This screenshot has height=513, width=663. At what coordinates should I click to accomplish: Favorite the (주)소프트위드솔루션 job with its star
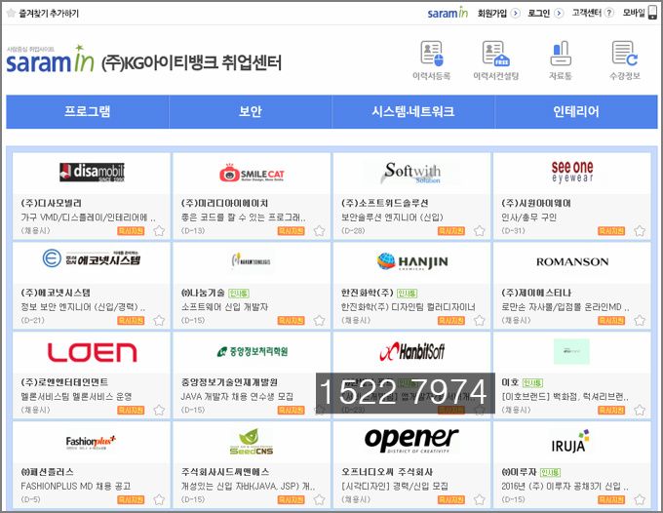tap(479, 231)
